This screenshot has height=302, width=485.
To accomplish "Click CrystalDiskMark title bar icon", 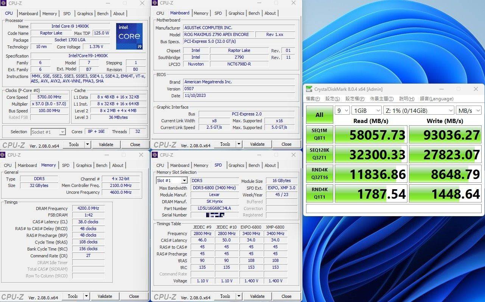I will (309, 89).
